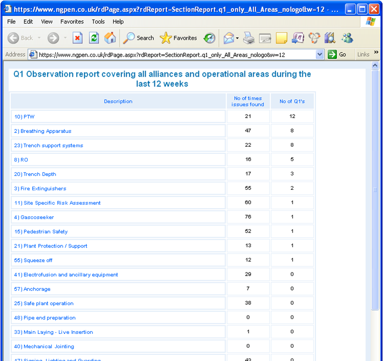Open Favorites star in toolbar

178,38
